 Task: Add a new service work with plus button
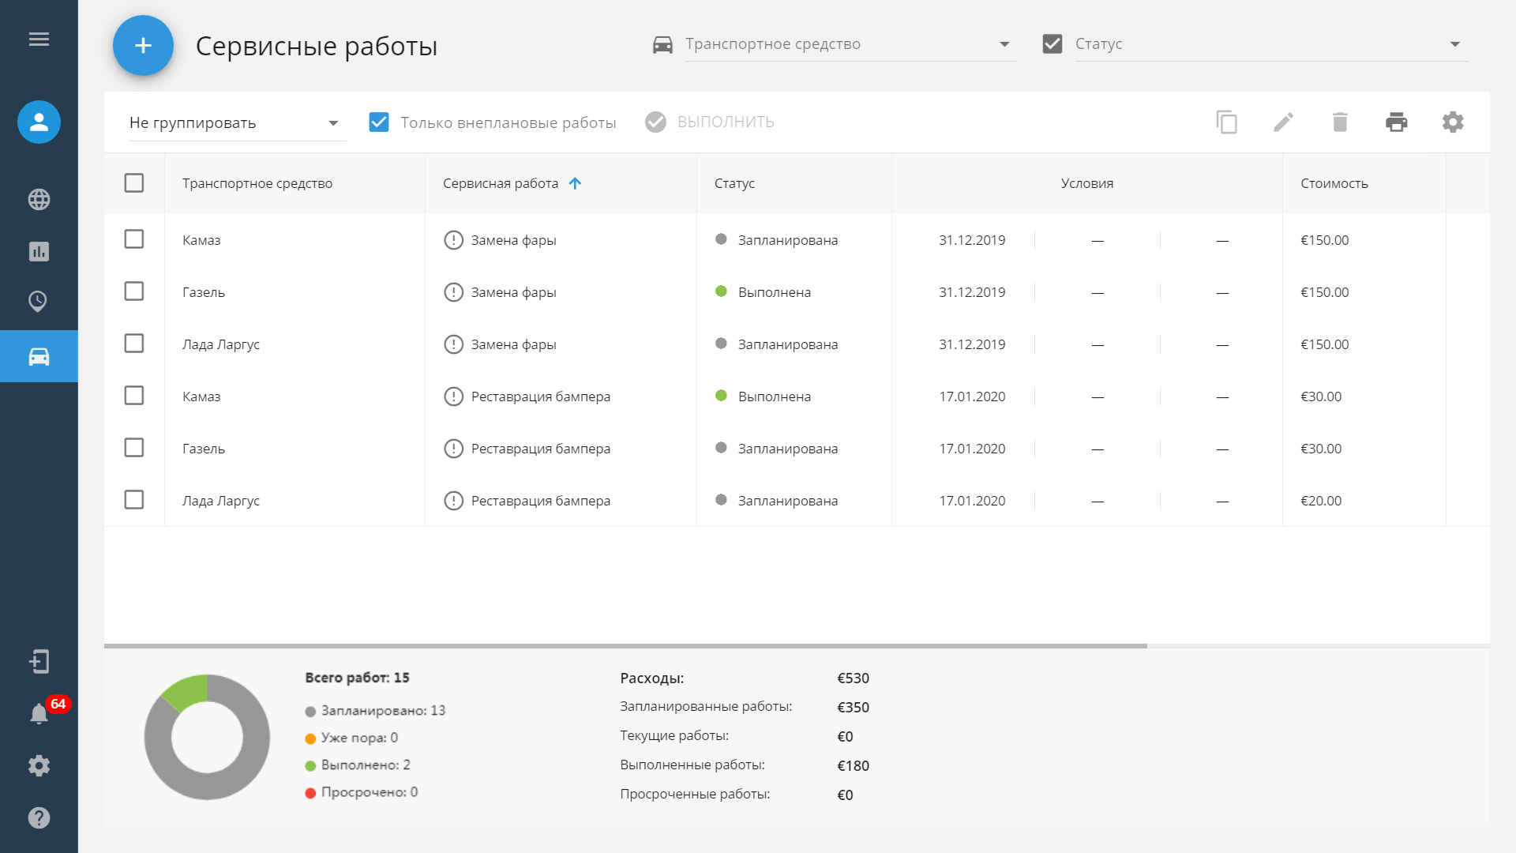(x=143, y=46)
